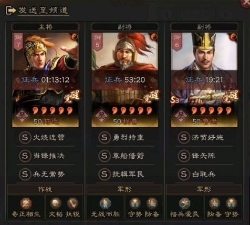Open 发送至频道 link
The height and width of the screenshot is (225, 250).
coord(43,11)
